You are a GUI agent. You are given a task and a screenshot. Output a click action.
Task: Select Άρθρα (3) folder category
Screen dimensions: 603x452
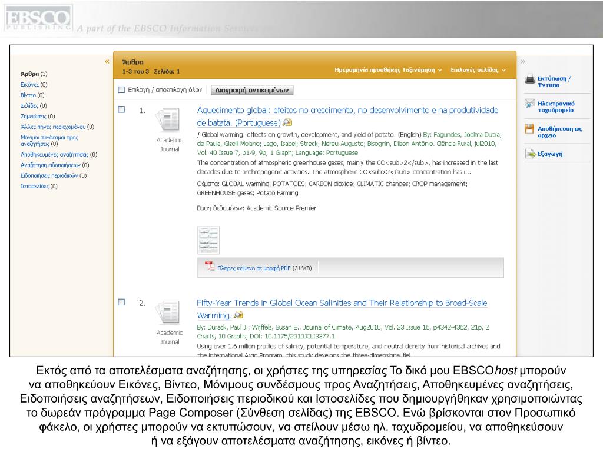pyautogui.click(x=34, y=74)
